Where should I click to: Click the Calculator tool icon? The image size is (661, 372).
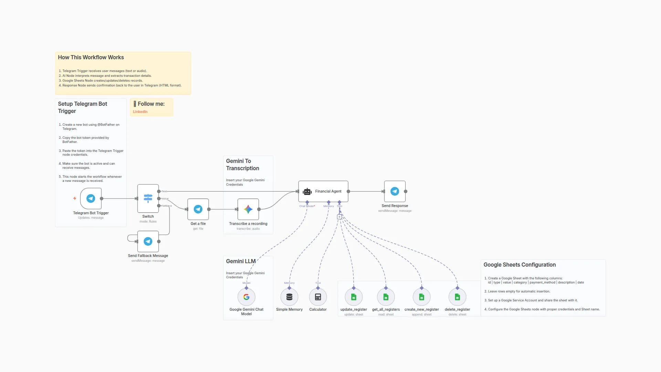[x=318, y=297]
